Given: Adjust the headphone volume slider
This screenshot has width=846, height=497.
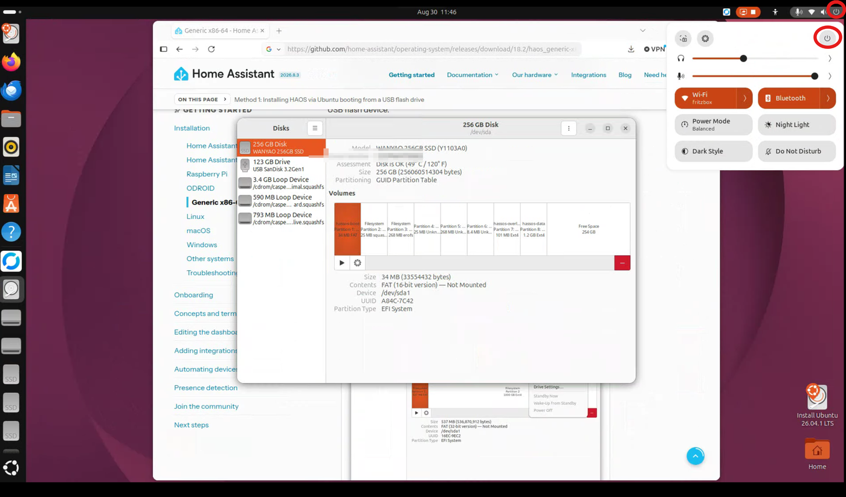Looking at the screenshot, I should pos(755,59).
